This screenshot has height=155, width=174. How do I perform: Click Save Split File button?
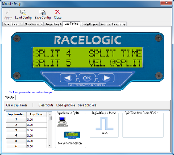(x=87, y=105)
